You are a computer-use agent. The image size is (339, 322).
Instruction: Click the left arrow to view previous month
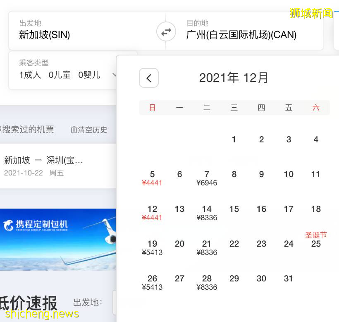pos(149,78)
